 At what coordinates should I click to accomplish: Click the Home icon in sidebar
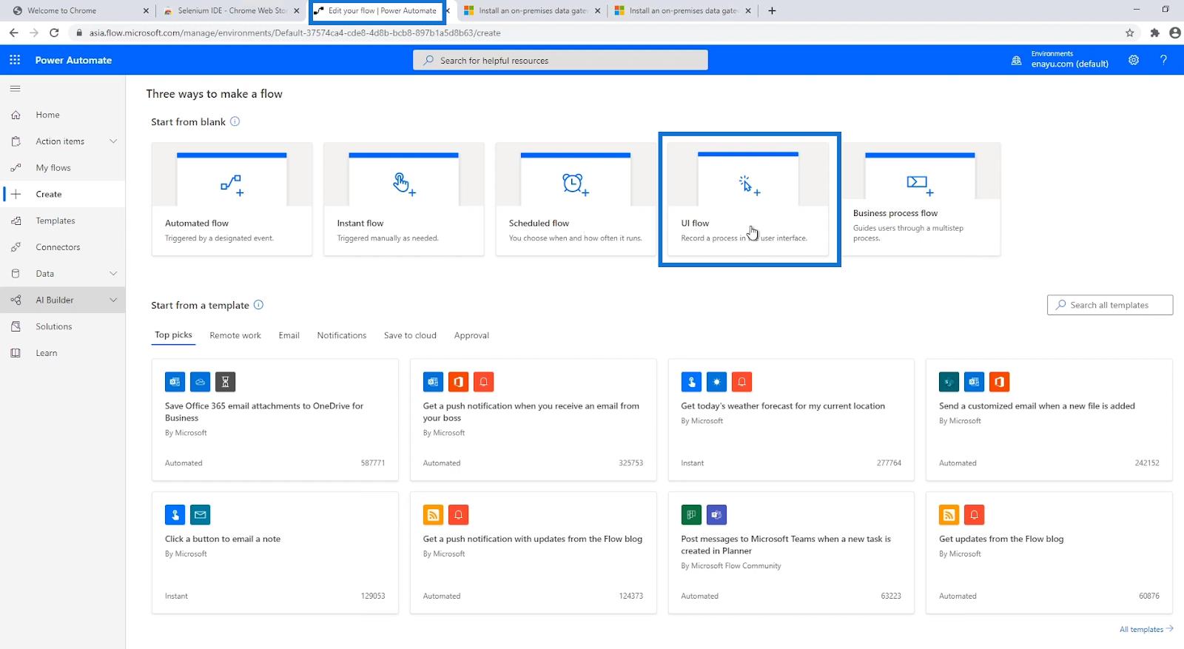pos(16,115)
